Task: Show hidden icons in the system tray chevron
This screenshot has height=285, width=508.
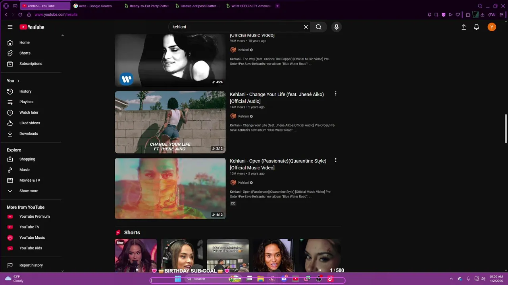Action: (451, 279)
